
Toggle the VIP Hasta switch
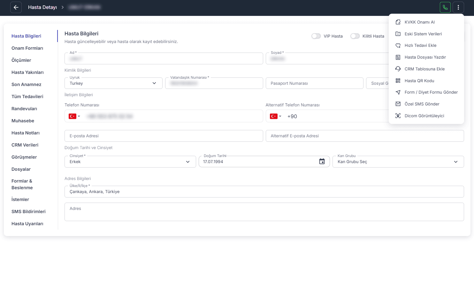click(x=316, y=36)
